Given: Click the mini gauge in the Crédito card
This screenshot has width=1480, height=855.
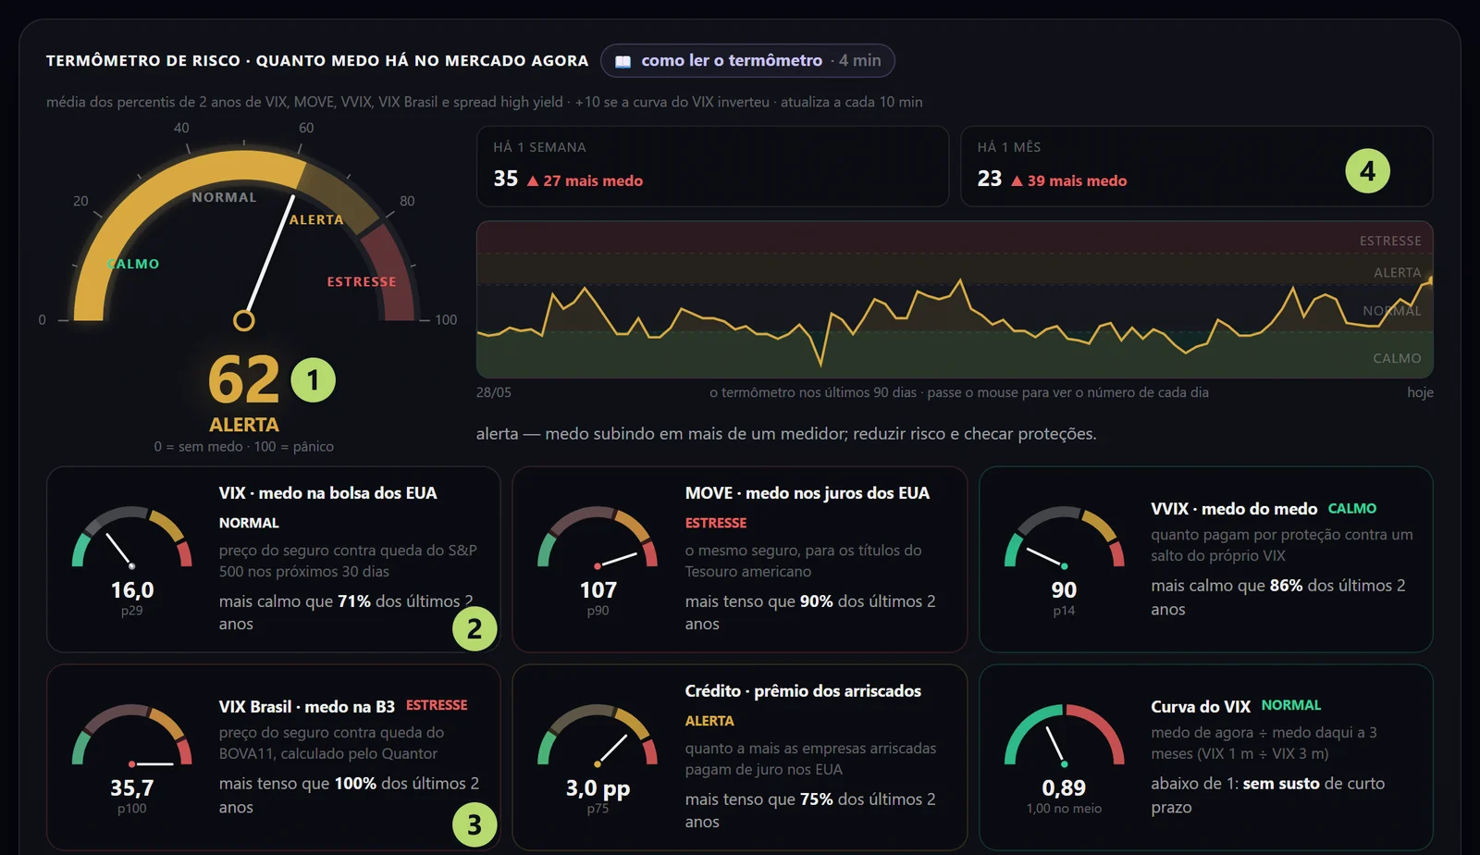Looking at the screenshot, I should (x=598, y=736).
